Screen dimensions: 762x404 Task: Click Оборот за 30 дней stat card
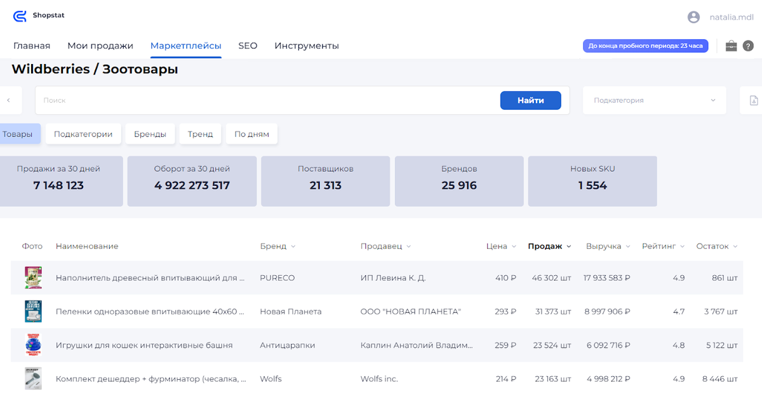coord(192,181)
